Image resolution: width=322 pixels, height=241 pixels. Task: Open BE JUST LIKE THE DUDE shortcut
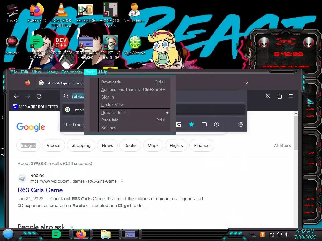[110, 47]
